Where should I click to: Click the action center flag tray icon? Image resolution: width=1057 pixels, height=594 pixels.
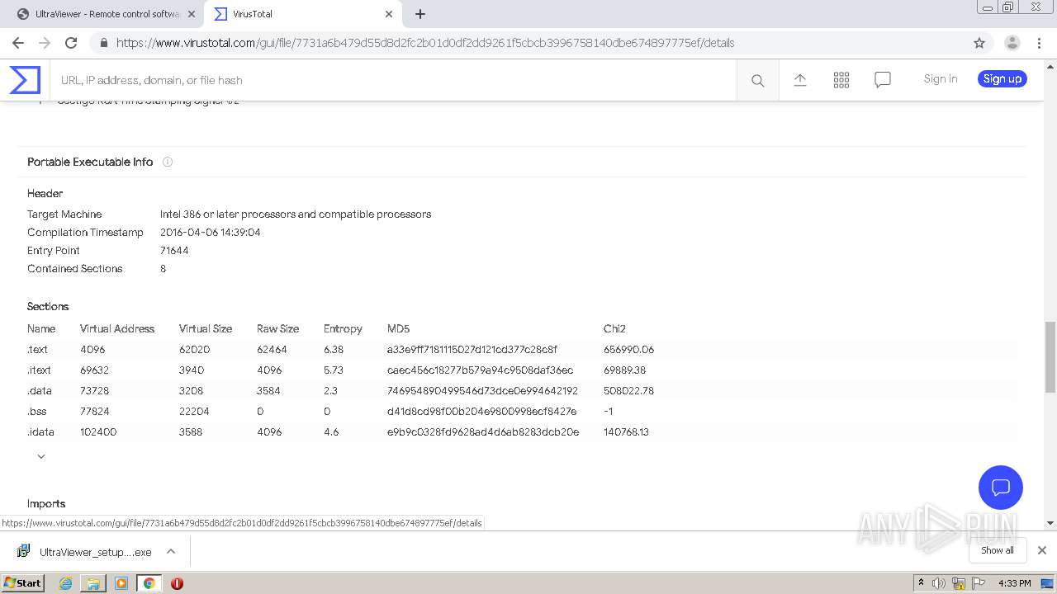point(979,583)
